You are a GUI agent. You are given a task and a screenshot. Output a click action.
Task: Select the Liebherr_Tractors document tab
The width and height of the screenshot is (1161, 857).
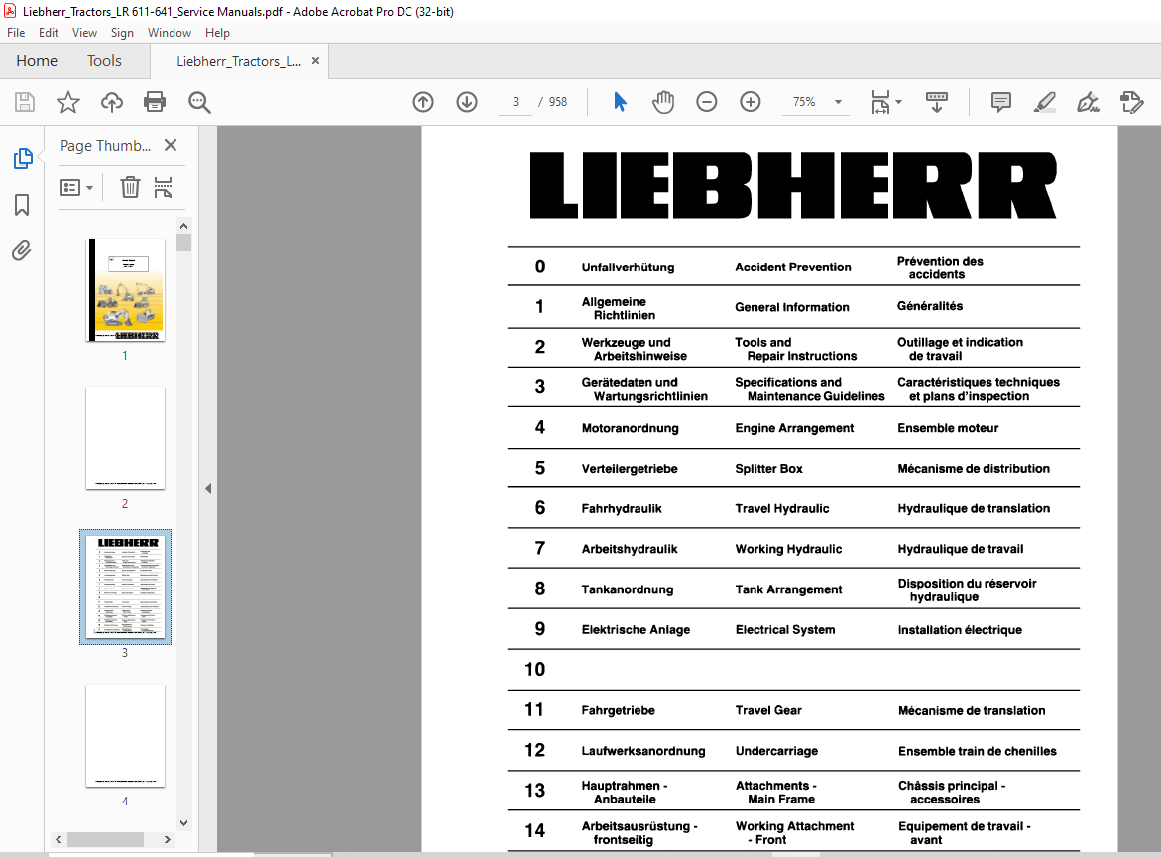238,61
